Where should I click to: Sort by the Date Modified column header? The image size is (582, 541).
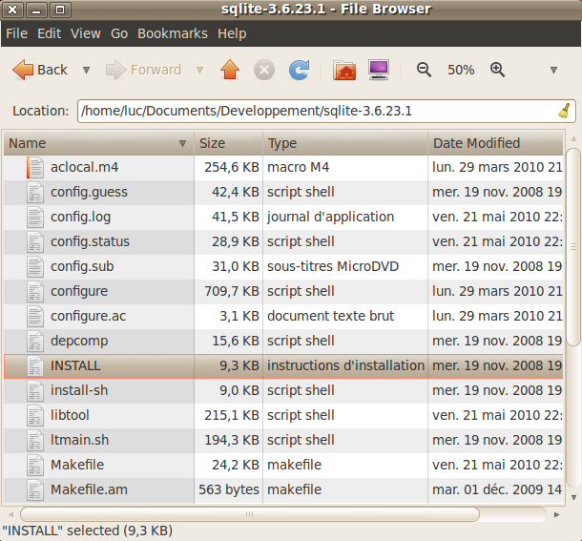495,143
